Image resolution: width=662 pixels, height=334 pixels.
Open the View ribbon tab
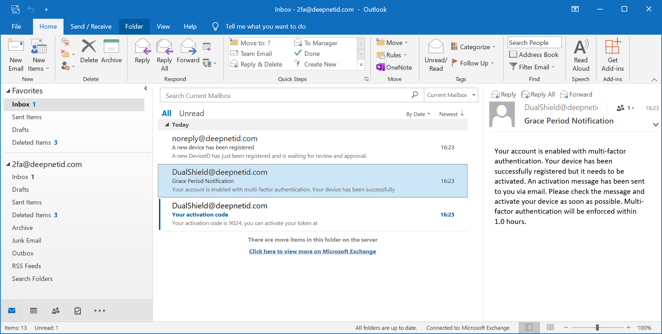[163, 27]
